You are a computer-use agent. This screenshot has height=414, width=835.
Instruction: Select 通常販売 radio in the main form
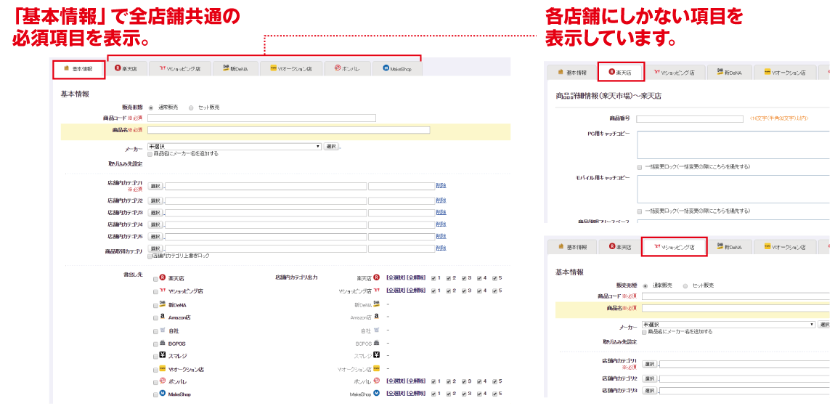(151, 107)
